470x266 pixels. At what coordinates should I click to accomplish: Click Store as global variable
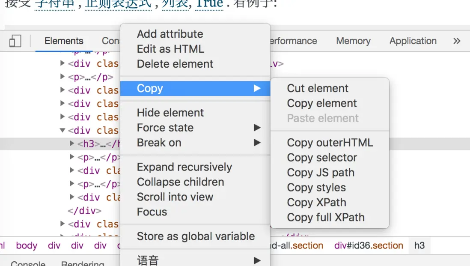[x=196, y=236]
